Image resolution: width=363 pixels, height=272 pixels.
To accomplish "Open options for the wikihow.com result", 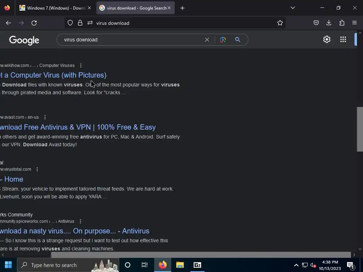I will click(81, 66).
